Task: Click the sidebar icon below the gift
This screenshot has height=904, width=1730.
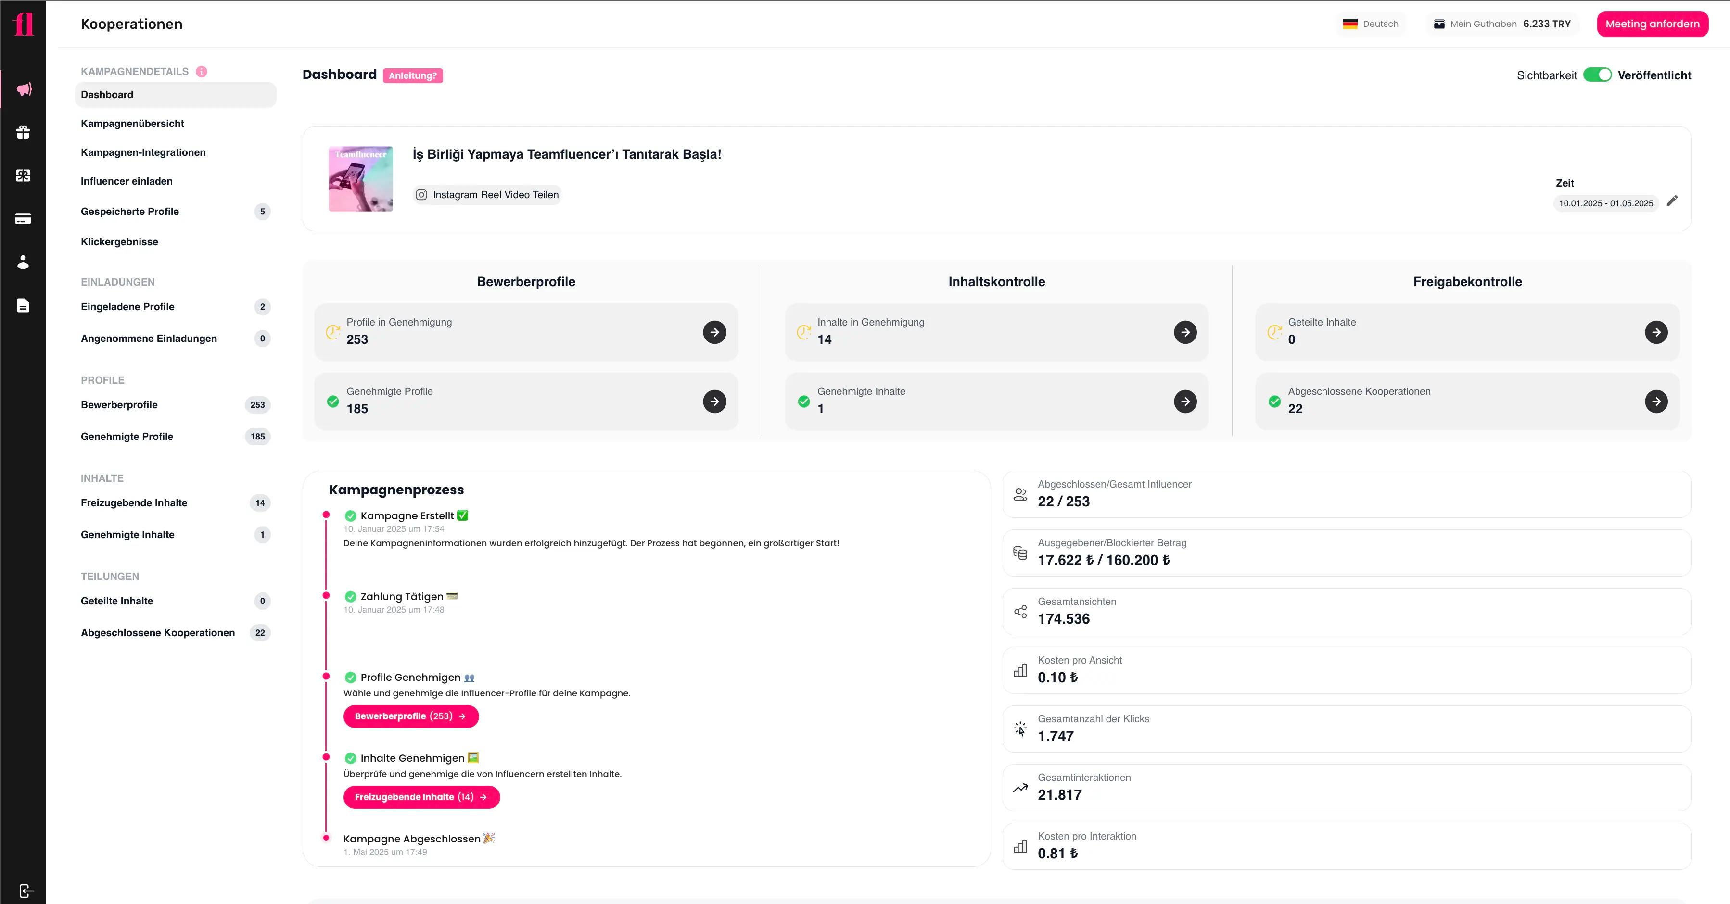Action: click(24, 175)
